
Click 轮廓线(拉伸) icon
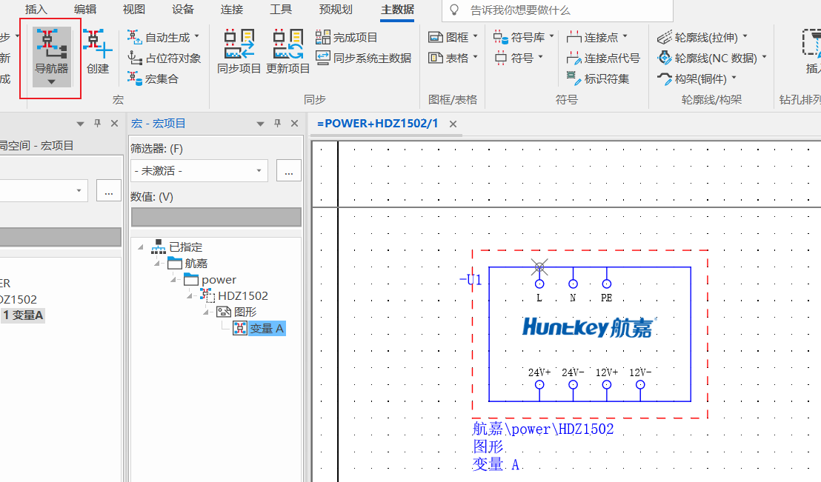[x=665, y=37]
